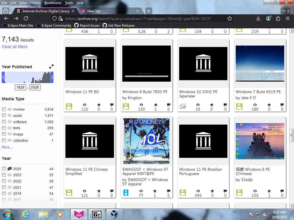Click audio speaker icon on $WAGGOT Windows 97 card

coord(126,192)
